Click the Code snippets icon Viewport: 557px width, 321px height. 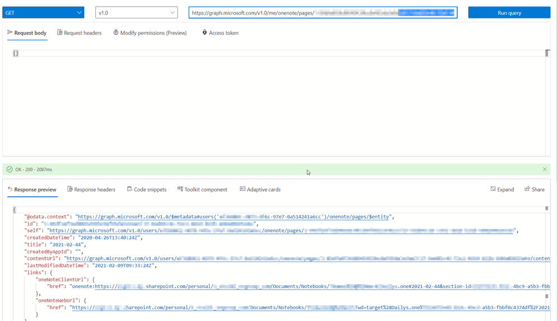129,189
